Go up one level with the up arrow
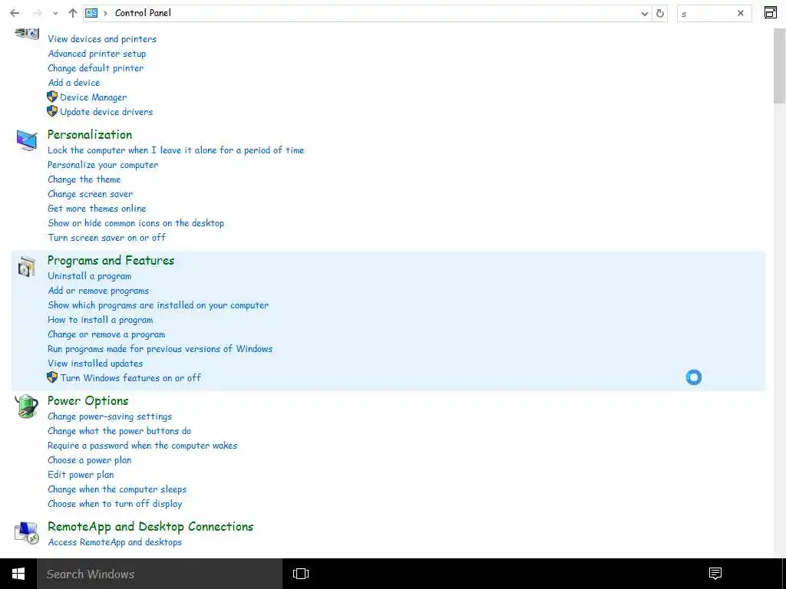Image resolution: width=786 pixels, height=589 pixels. [73, 13]
